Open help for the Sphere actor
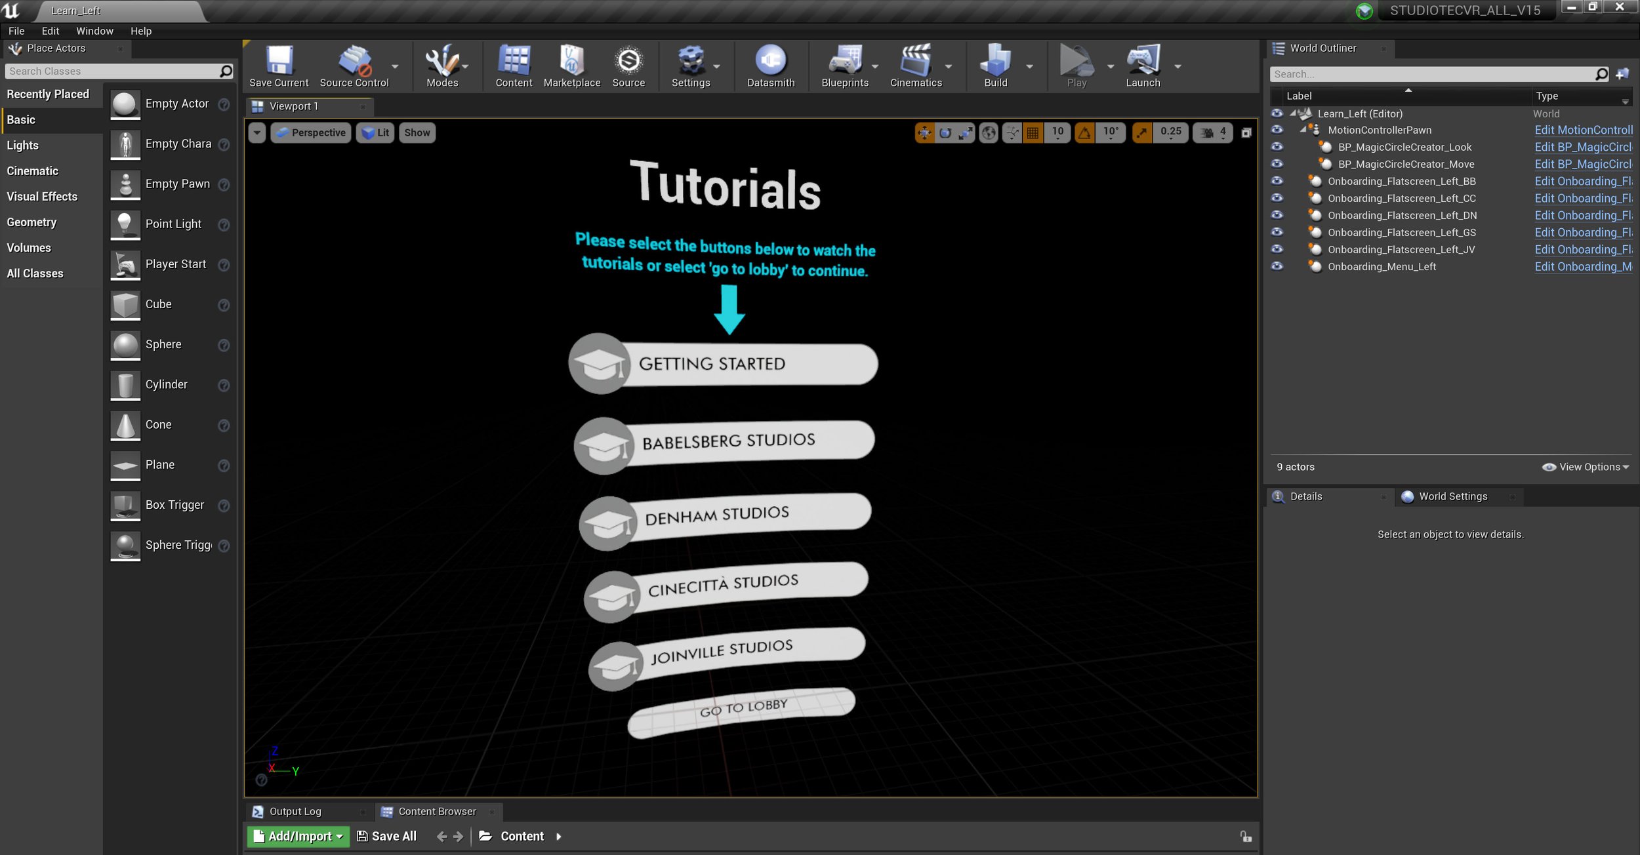The height and width of the screenshot is (855, 1640). tap(224, 346)
